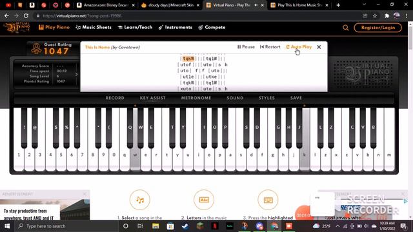Open the Instruments menu

[x=176, y=27]
